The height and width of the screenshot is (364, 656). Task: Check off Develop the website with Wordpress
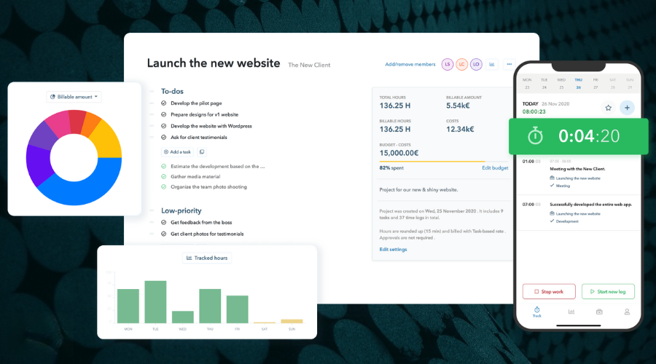click(x=163, y=126)
